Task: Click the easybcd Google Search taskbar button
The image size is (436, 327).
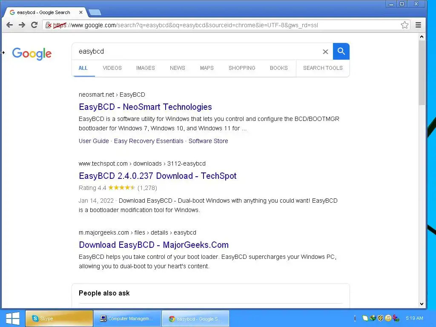Action: [195, 318]
